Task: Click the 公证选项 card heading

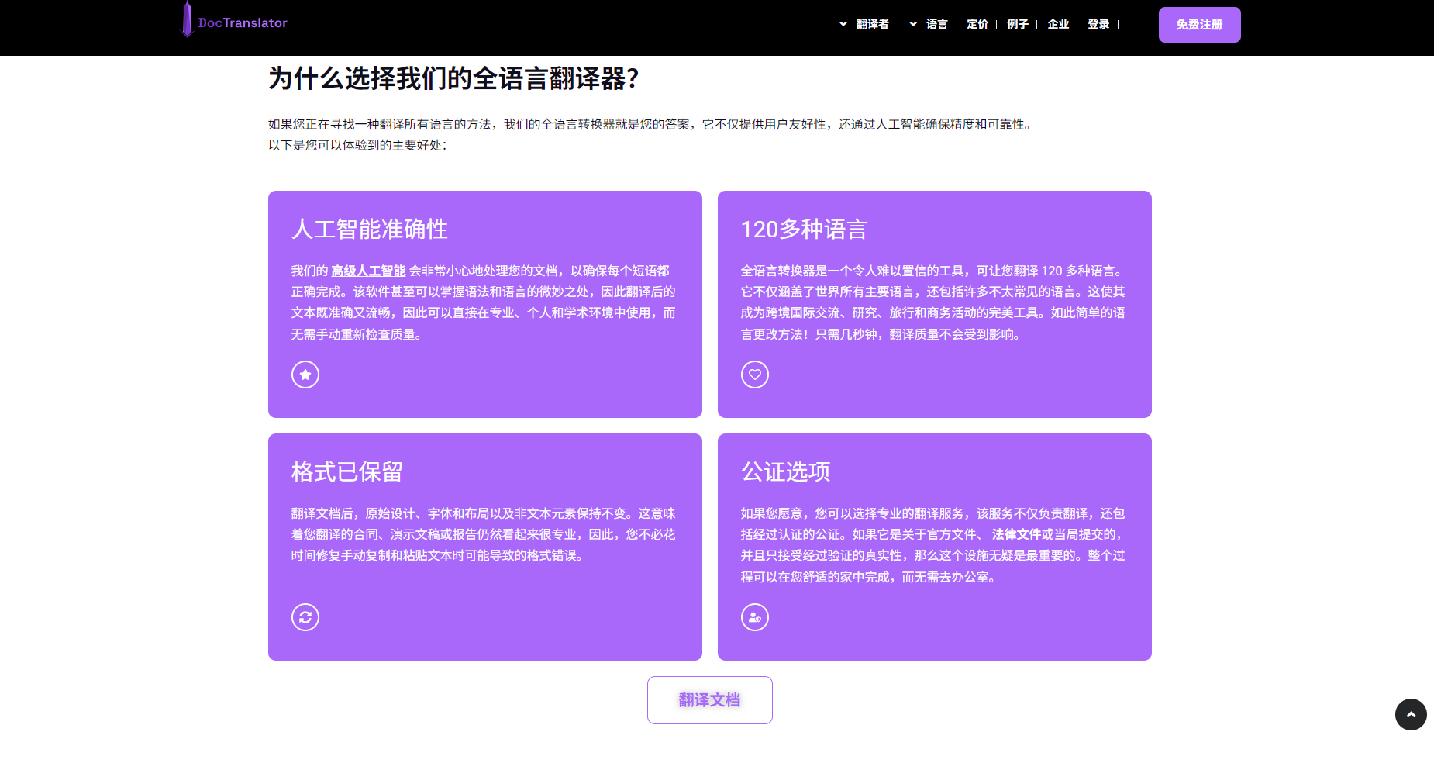Action: tap(785, 472)
